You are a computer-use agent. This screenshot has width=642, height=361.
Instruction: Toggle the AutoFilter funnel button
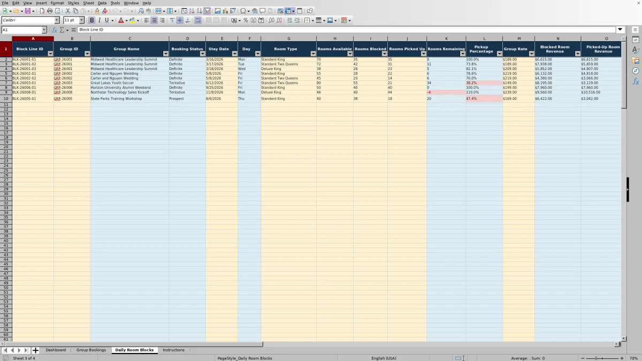pos(207,11)
